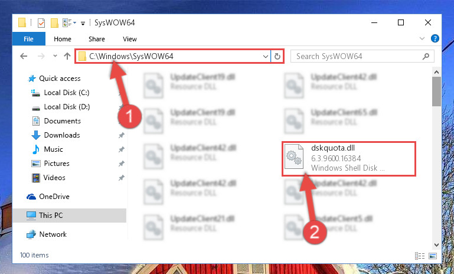Expand the ribbon with the chevron
Screen dimensions: 454x274
click(422, 38)
